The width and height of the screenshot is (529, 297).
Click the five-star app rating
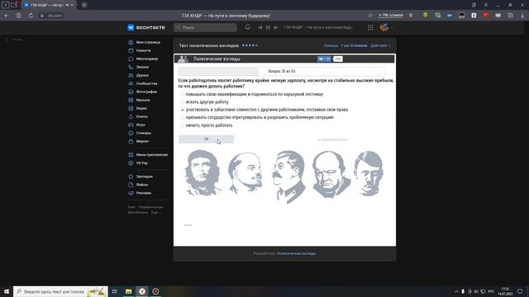(x=250, y=45)
